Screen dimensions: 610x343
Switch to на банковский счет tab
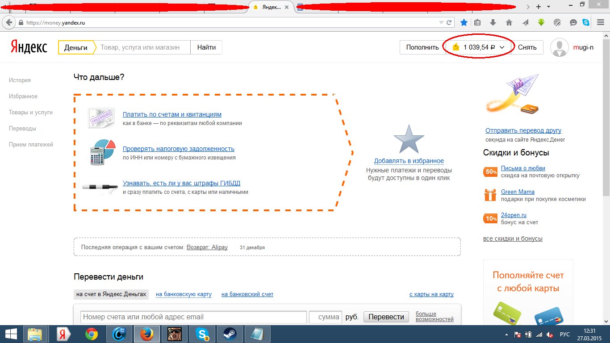coord(247,294)
